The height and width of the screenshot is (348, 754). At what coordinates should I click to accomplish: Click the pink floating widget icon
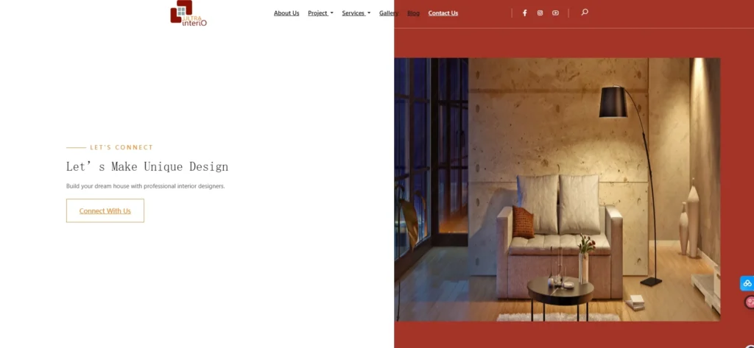click(x=750, y=302)
